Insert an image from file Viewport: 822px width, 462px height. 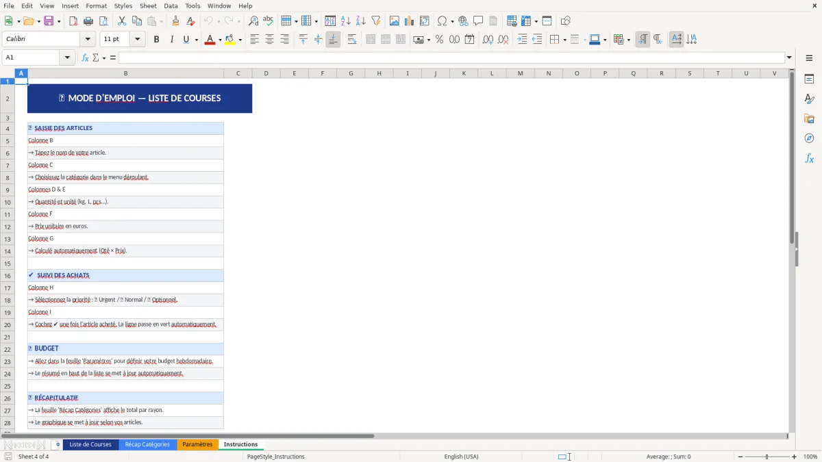[394, 21]
